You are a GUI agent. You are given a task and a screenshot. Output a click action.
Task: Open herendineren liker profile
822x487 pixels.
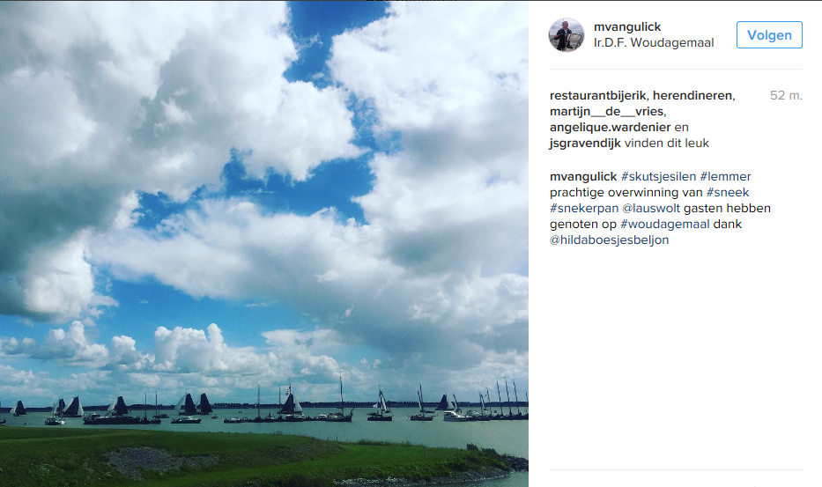(692, 95)
